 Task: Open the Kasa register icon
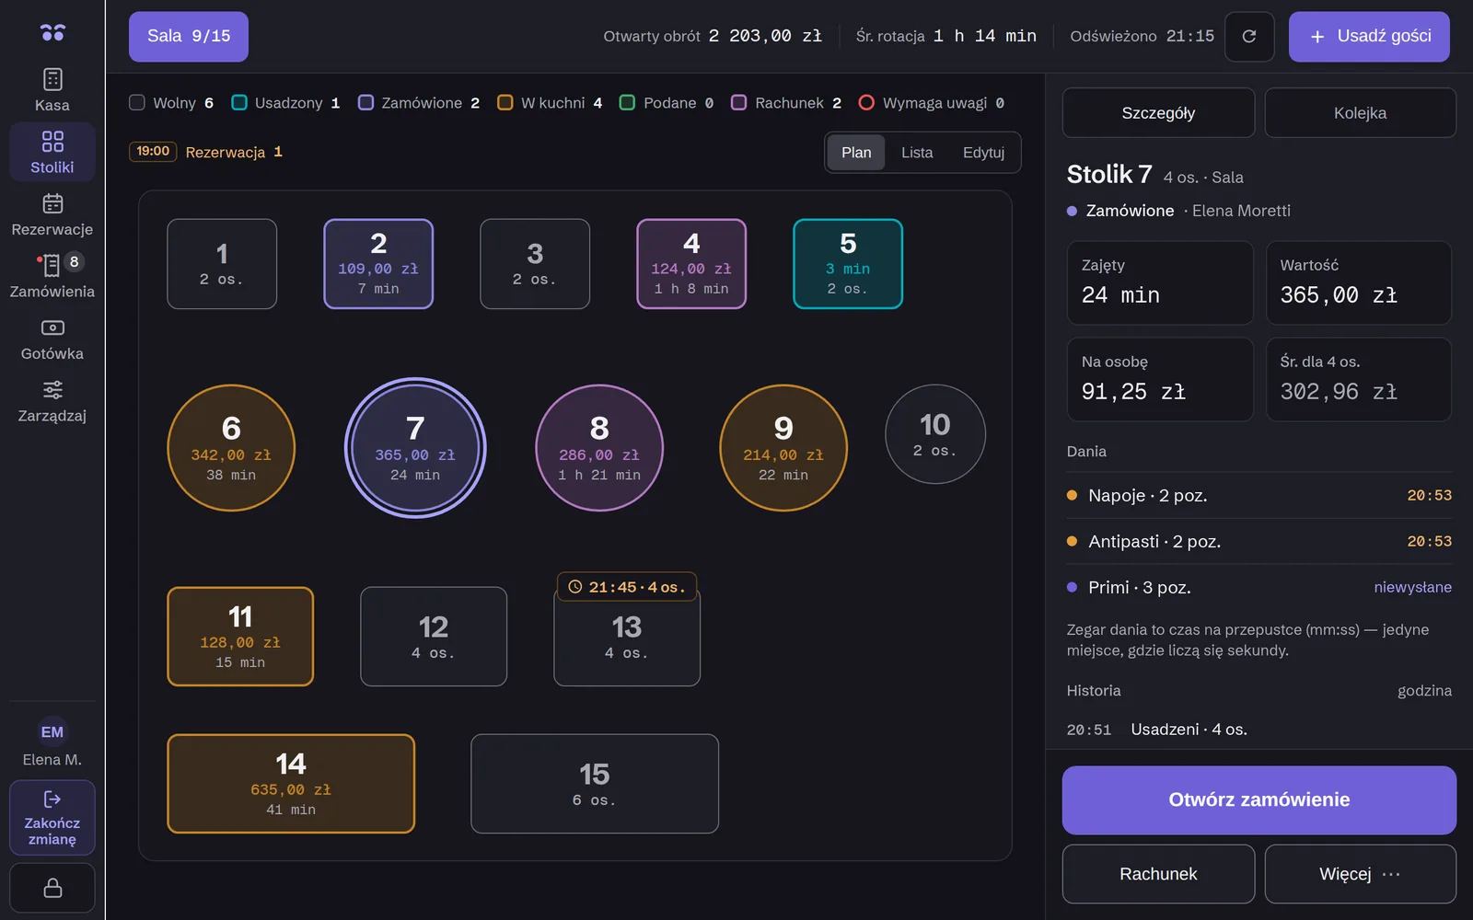point(52,79)
